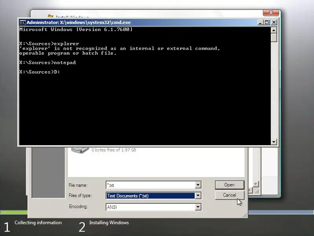314x236 pixels.
Task: Click the cmd.exe title bar icon
Action: click(22, 22)
